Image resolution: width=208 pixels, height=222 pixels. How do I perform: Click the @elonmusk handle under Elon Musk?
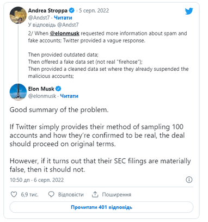(x=42, y=96)
